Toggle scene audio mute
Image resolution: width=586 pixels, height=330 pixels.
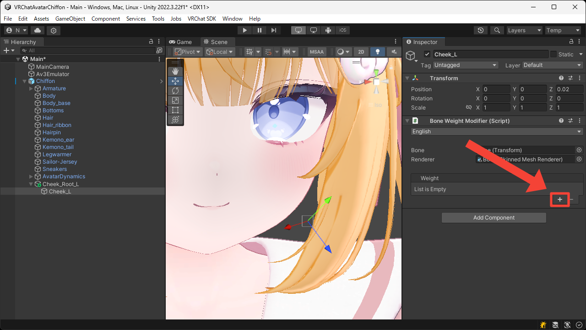click(393, 52)
